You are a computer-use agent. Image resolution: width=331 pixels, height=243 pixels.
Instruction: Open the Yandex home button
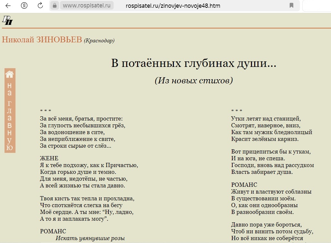[24, 5]
